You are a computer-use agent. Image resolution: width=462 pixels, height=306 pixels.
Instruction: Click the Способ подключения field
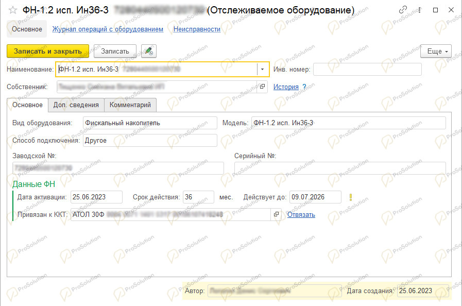coord(150,140)
